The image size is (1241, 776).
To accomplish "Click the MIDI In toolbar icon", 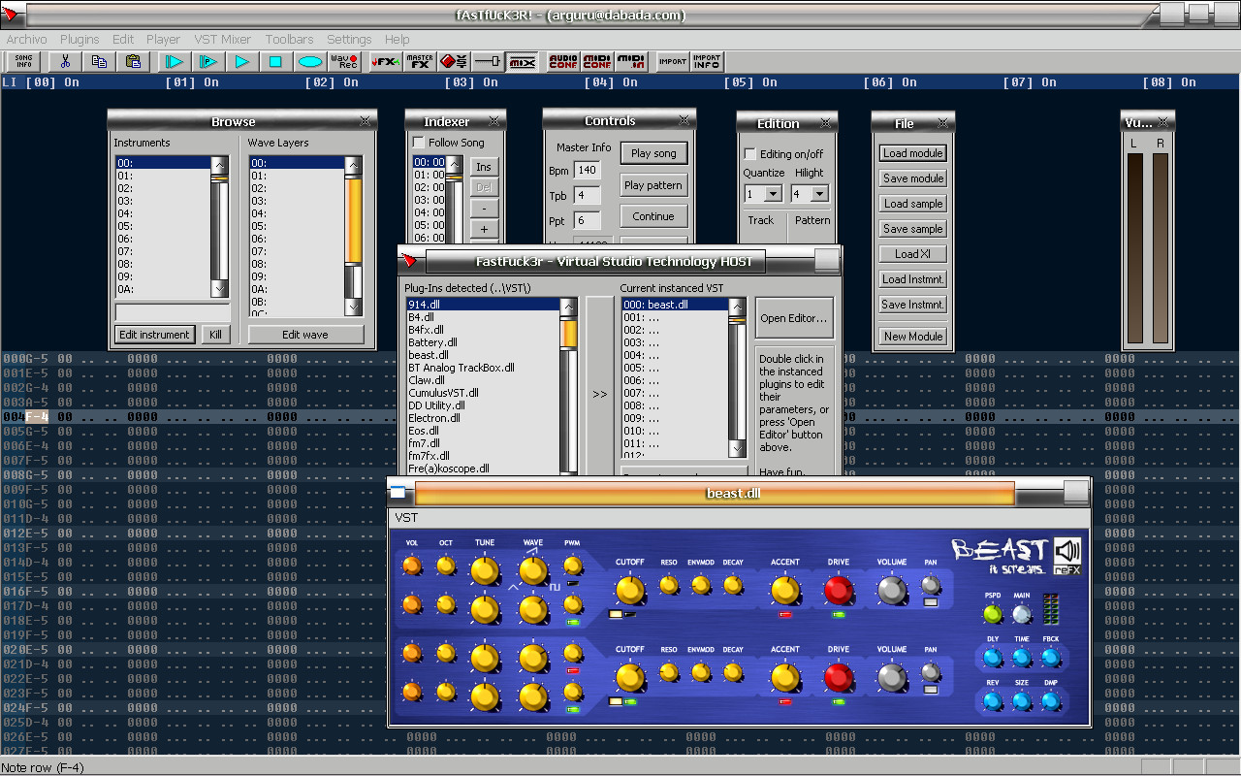I will tap(631, 61).
